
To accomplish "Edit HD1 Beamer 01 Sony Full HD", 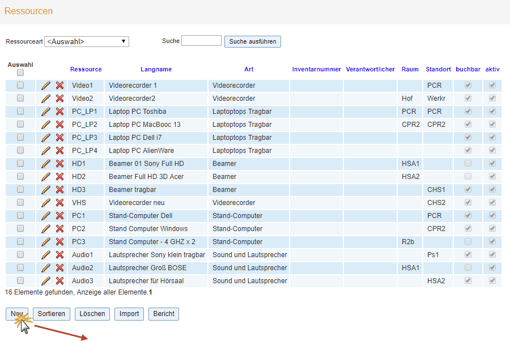I will [x=46, y=164].
